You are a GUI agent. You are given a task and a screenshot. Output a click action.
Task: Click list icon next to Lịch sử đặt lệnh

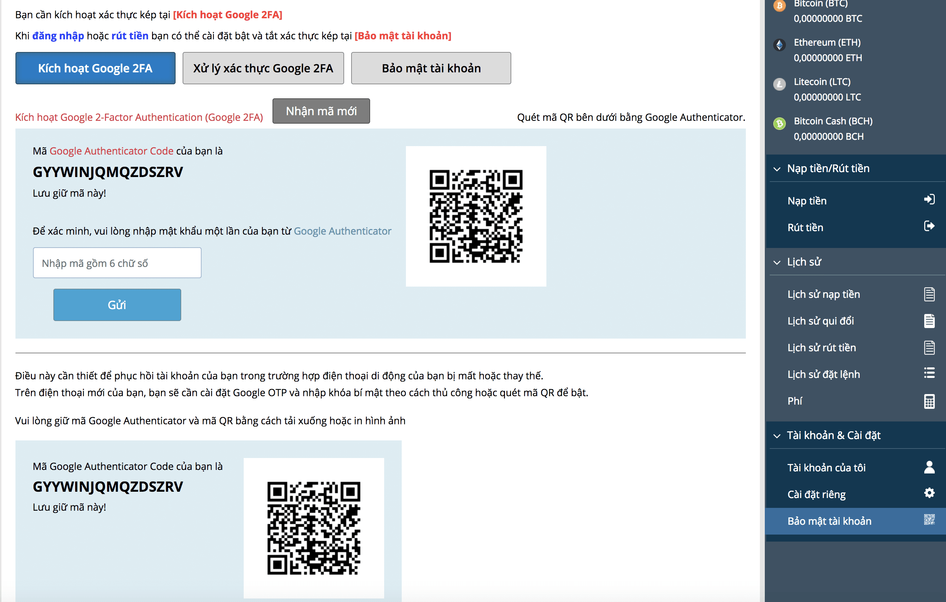tap(929, 373)
